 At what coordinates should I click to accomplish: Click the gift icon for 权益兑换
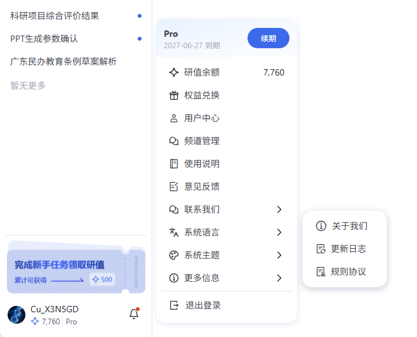(174, 95)
